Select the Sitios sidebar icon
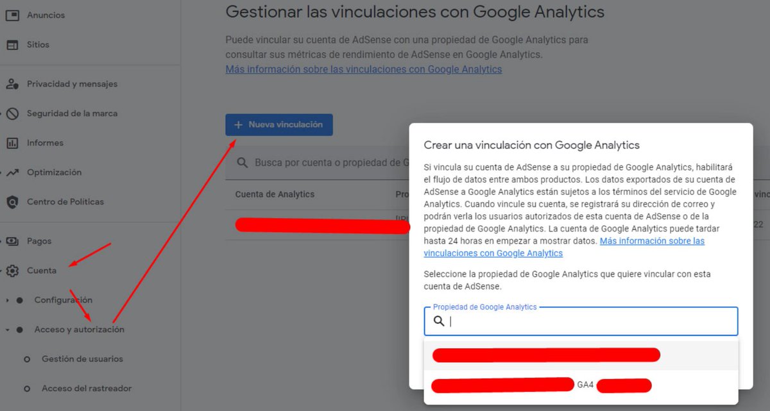 coord(12,44)
